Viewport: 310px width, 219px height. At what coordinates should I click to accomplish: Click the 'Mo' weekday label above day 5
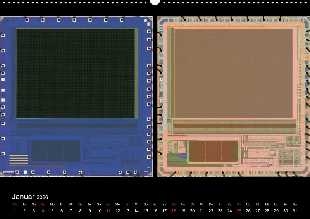coord(52,204)
